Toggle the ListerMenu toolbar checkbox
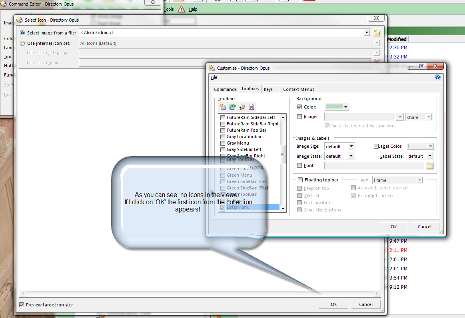Viewport: 465px width, 318px height. point(222,207)
